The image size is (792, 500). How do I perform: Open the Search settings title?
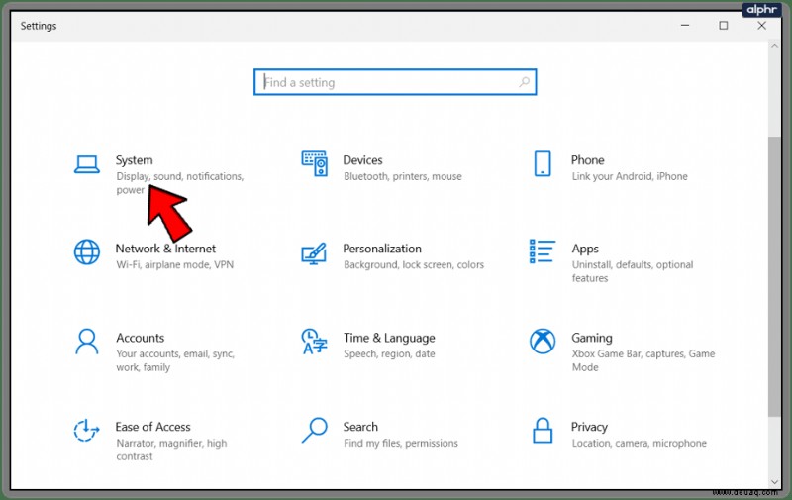(360, 427)
